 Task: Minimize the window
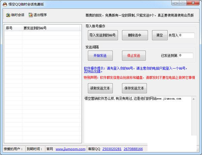(x=175, y=3)
